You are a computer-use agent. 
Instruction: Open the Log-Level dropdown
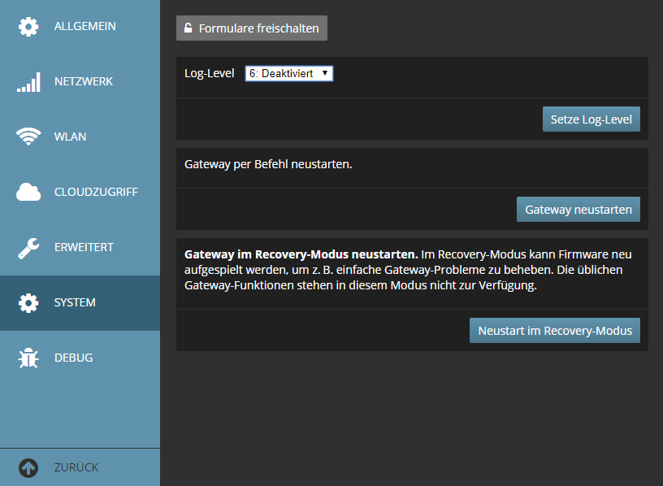click(x=289, y=74)
